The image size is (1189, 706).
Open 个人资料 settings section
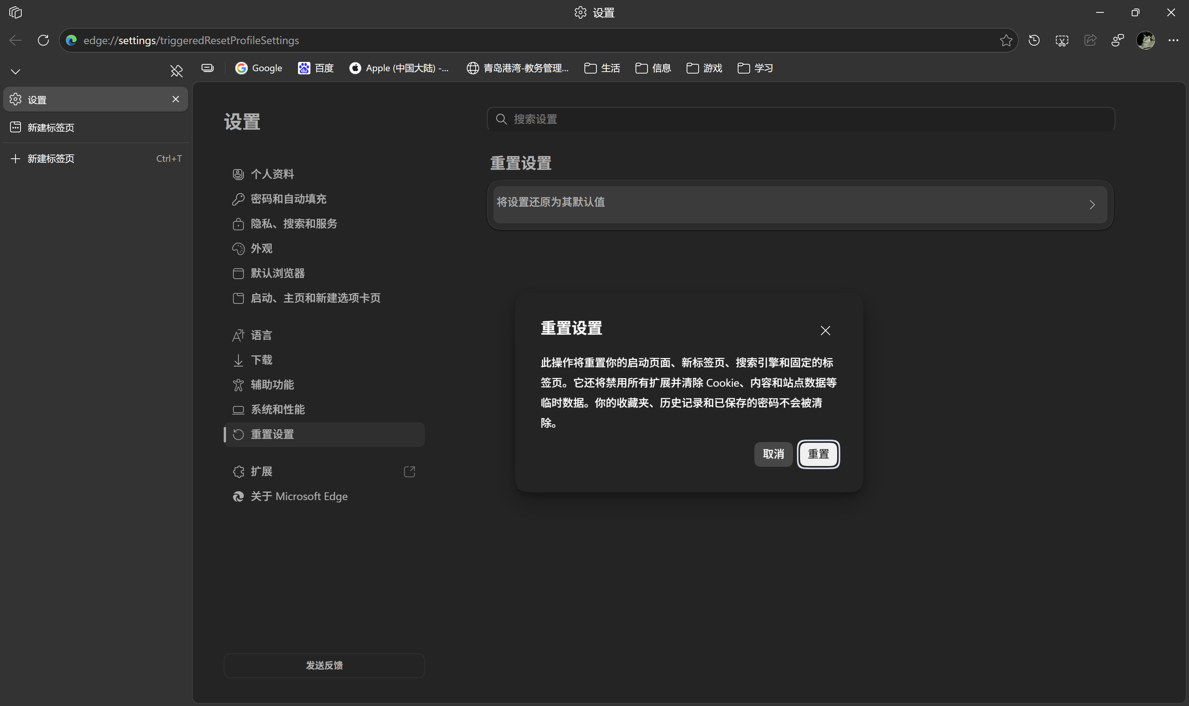(324, 174)
